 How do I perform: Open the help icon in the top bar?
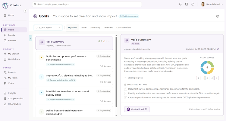(x=193, y=4)
